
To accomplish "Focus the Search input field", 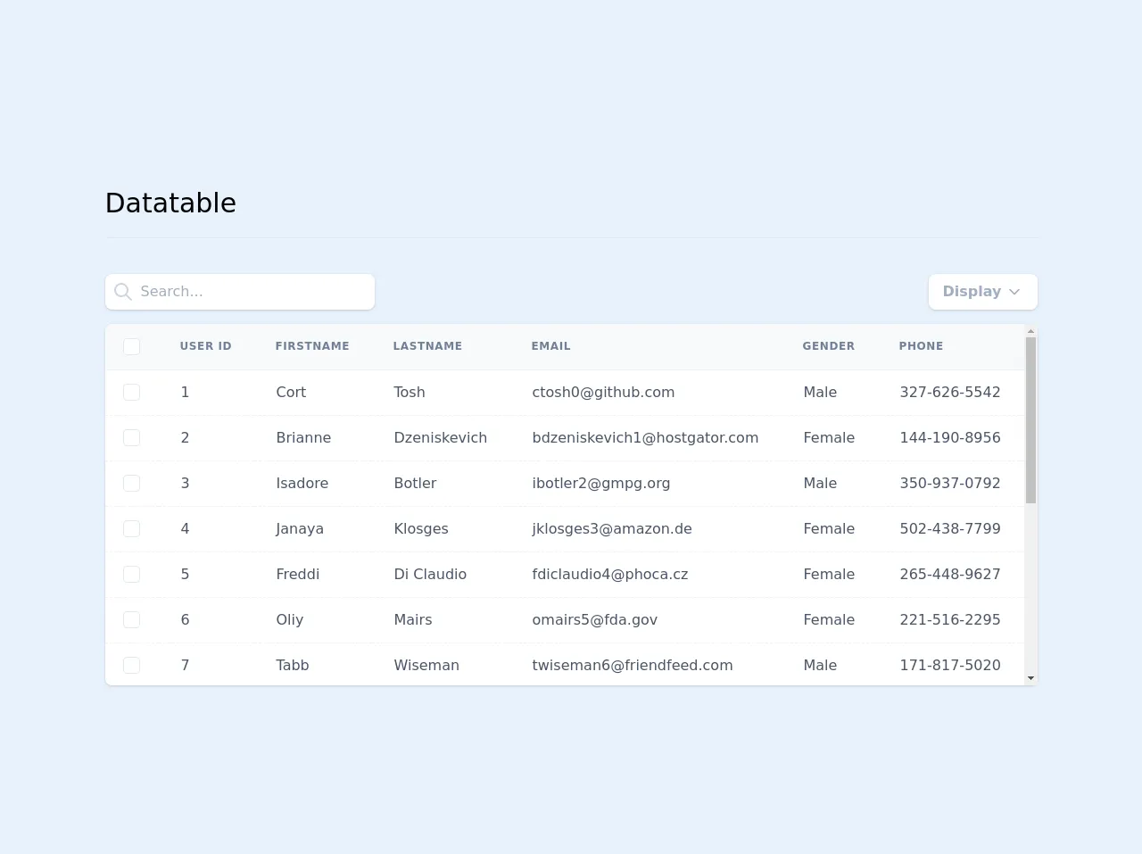I will coord(252,292).
